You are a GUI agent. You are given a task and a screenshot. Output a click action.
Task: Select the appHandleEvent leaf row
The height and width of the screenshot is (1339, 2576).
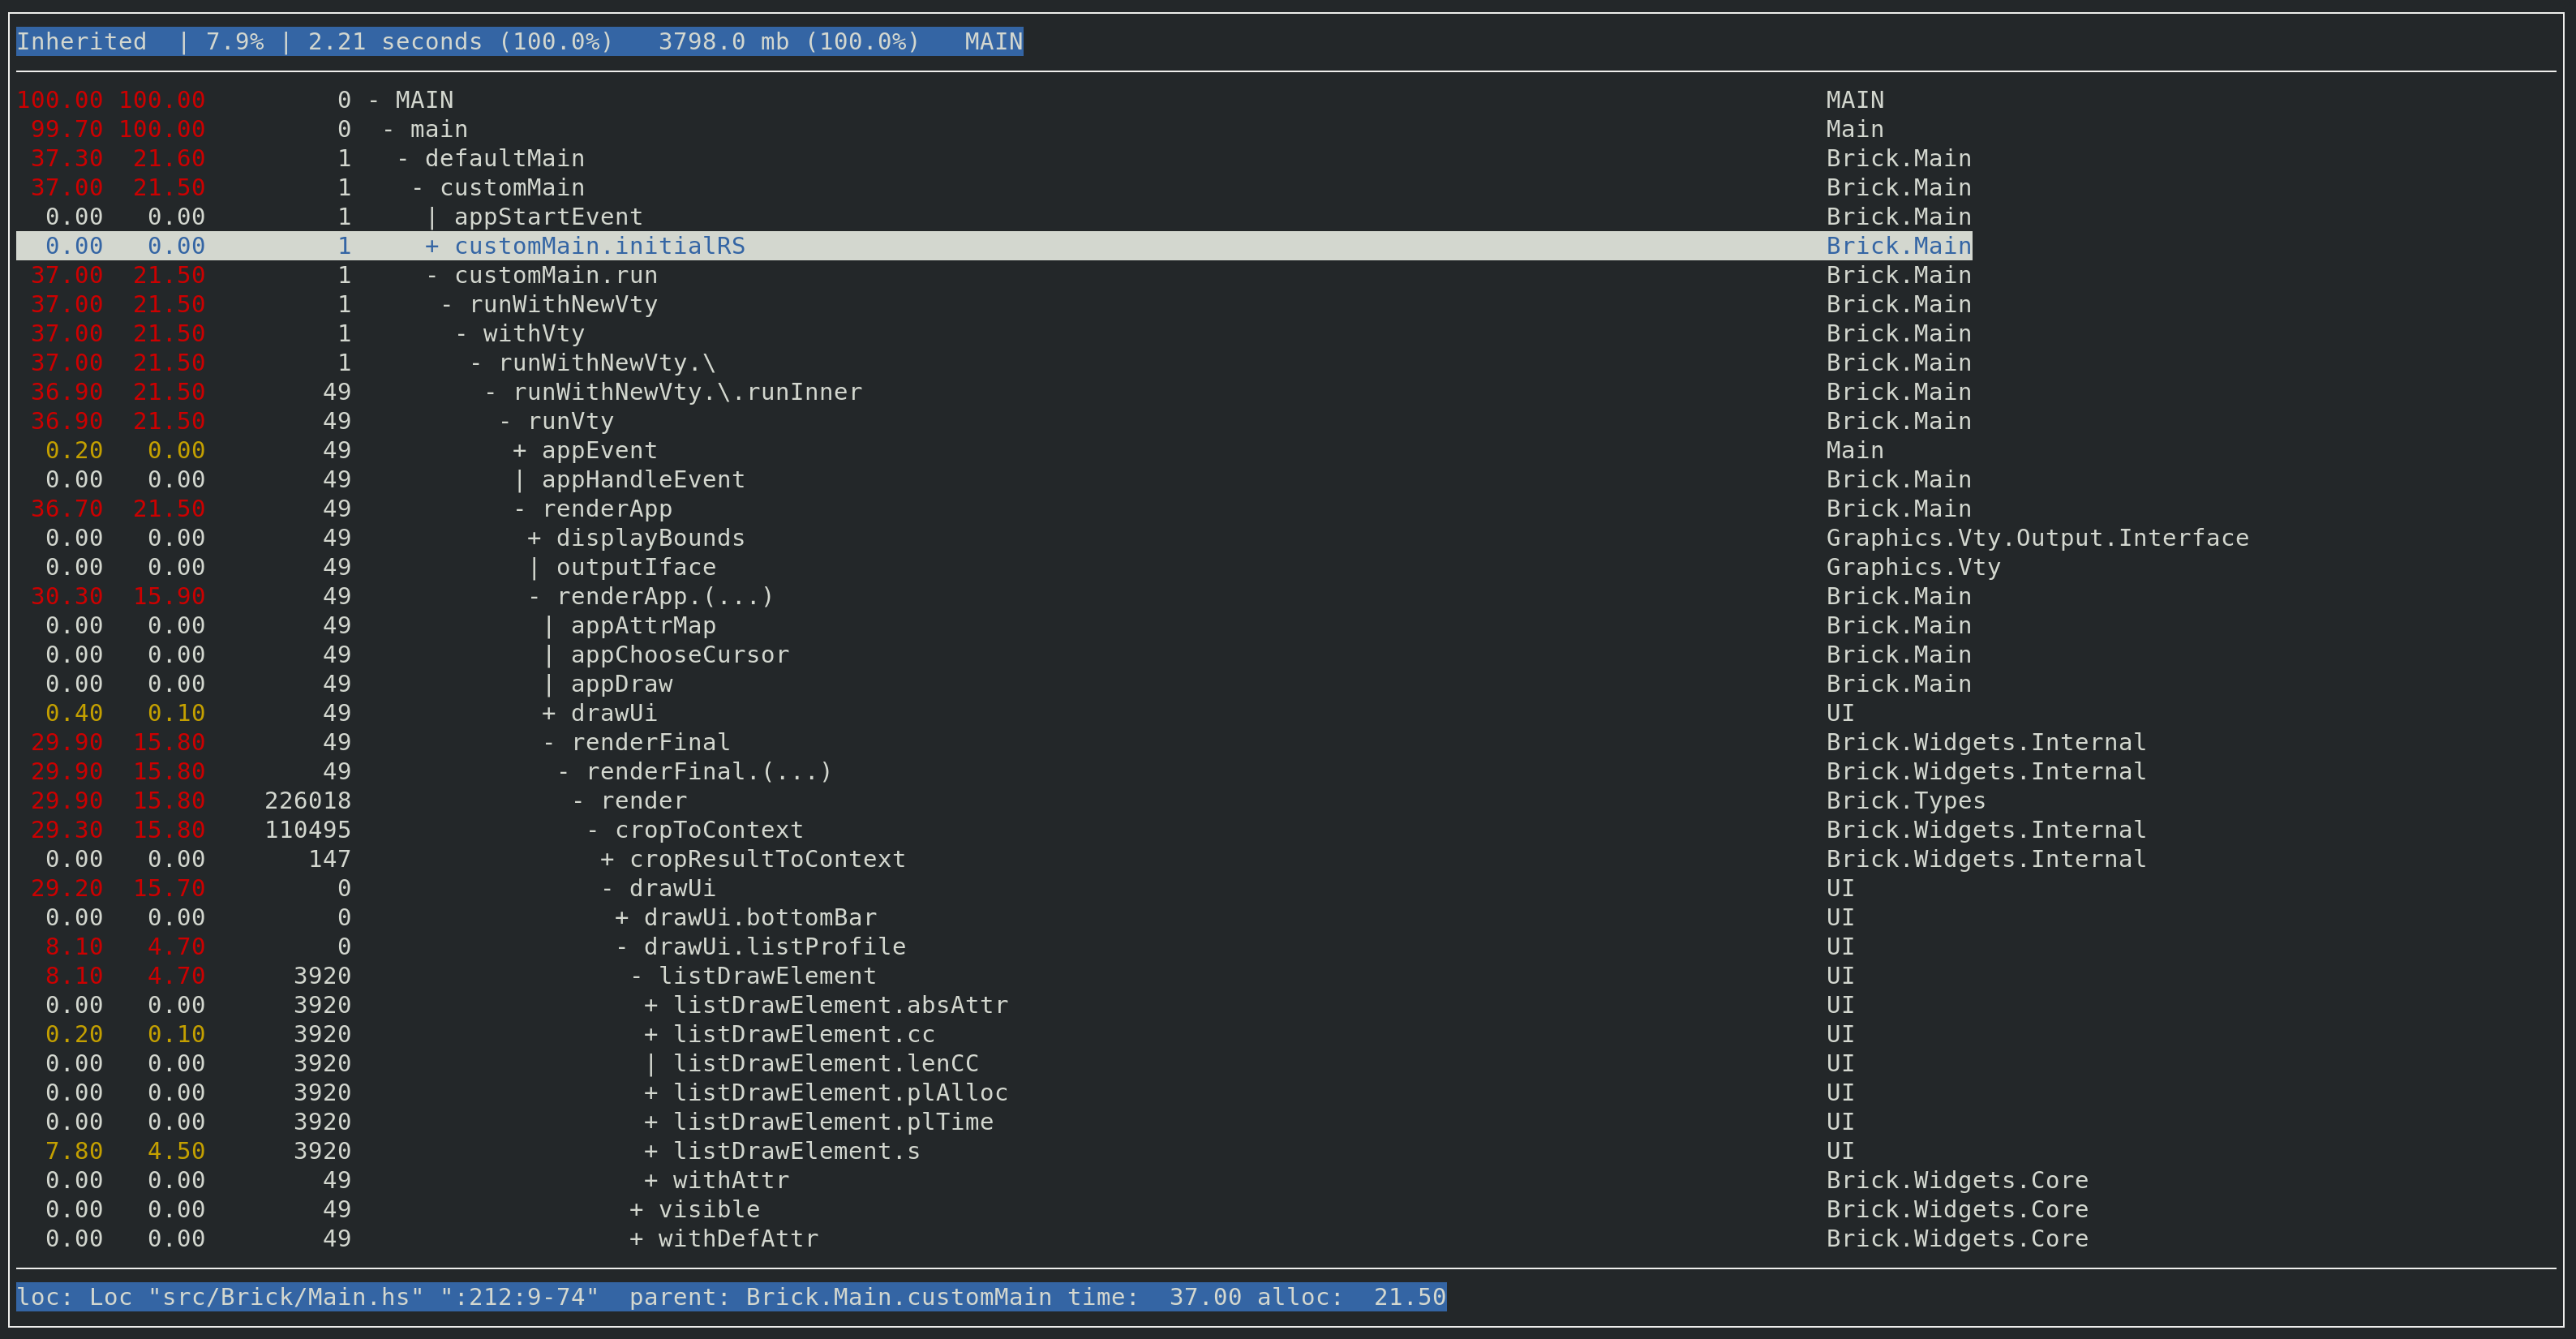click(x=642, y=480)
